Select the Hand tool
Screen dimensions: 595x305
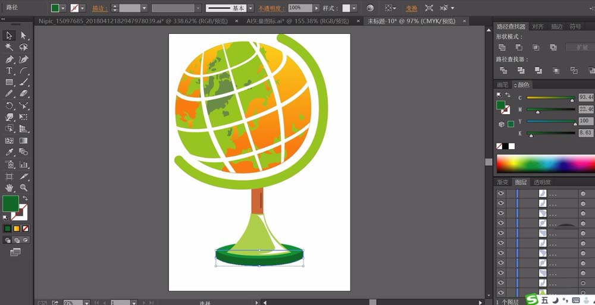point(9,188)
